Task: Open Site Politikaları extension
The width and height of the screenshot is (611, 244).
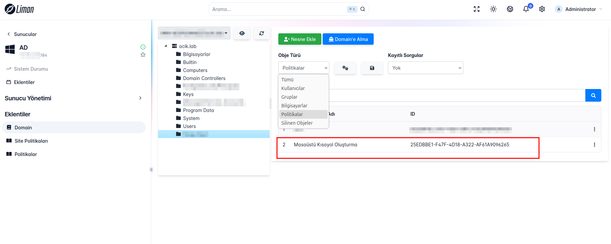Action: [74, 141]
